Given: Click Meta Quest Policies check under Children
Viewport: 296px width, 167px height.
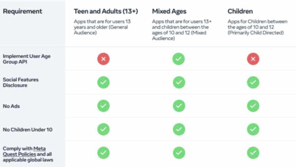Looking at the screenshot, I should pos(253,153).
